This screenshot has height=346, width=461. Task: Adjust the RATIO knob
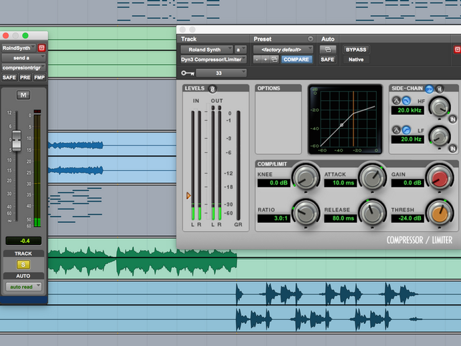tap(306, 214)
